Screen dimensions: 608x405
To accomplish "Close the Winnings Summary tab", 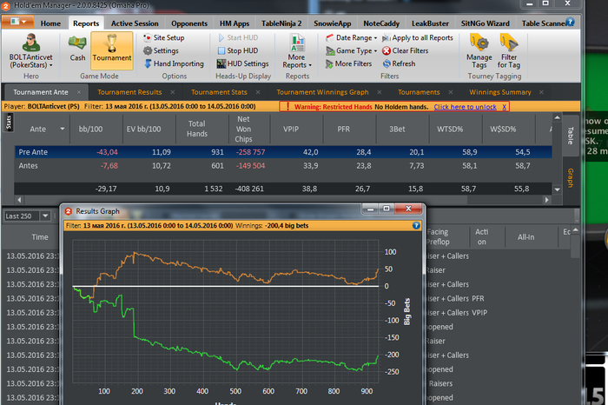I will coord(541,92).
